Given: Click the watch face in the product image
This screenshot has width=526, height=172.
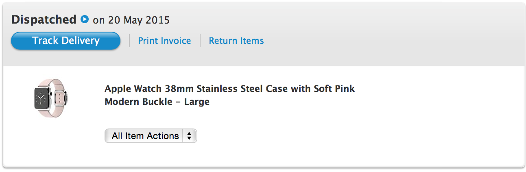Looking at the screenshot, I should click(43, 98).
